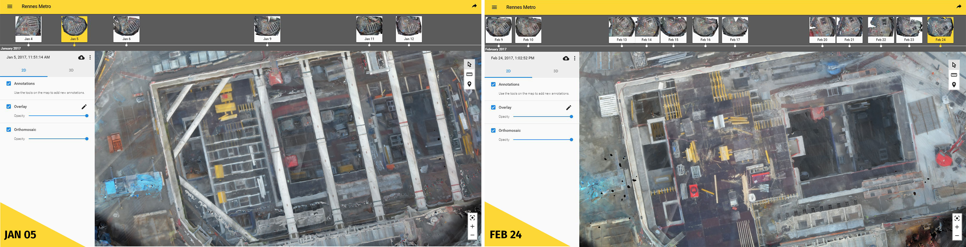
Task: Zoom in with plus on Feb 24 map
Action: [957, 227]
